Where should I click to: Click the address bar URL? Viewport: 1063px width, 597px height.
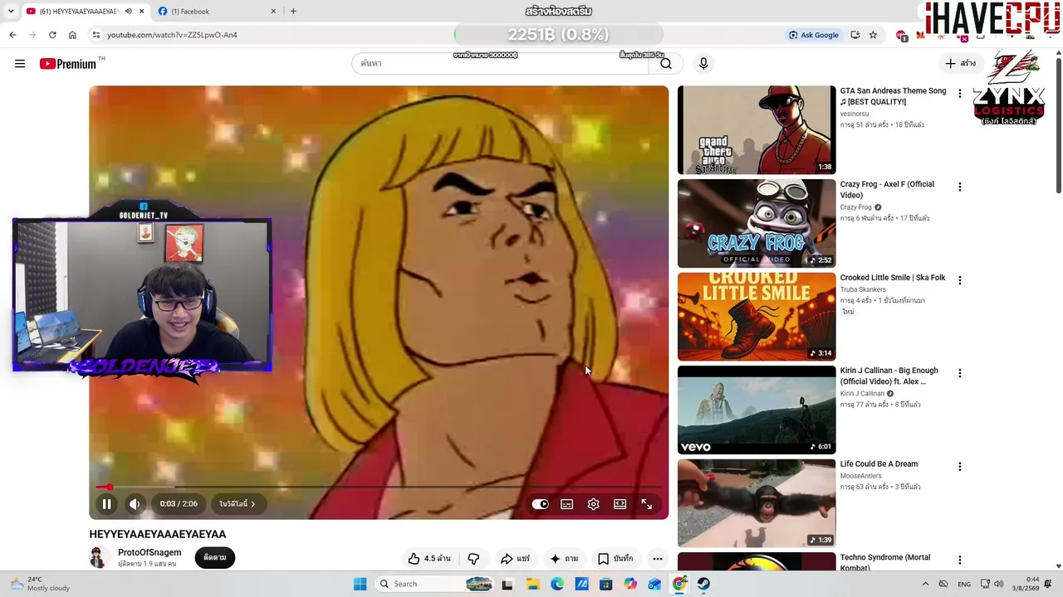(172, 35)
